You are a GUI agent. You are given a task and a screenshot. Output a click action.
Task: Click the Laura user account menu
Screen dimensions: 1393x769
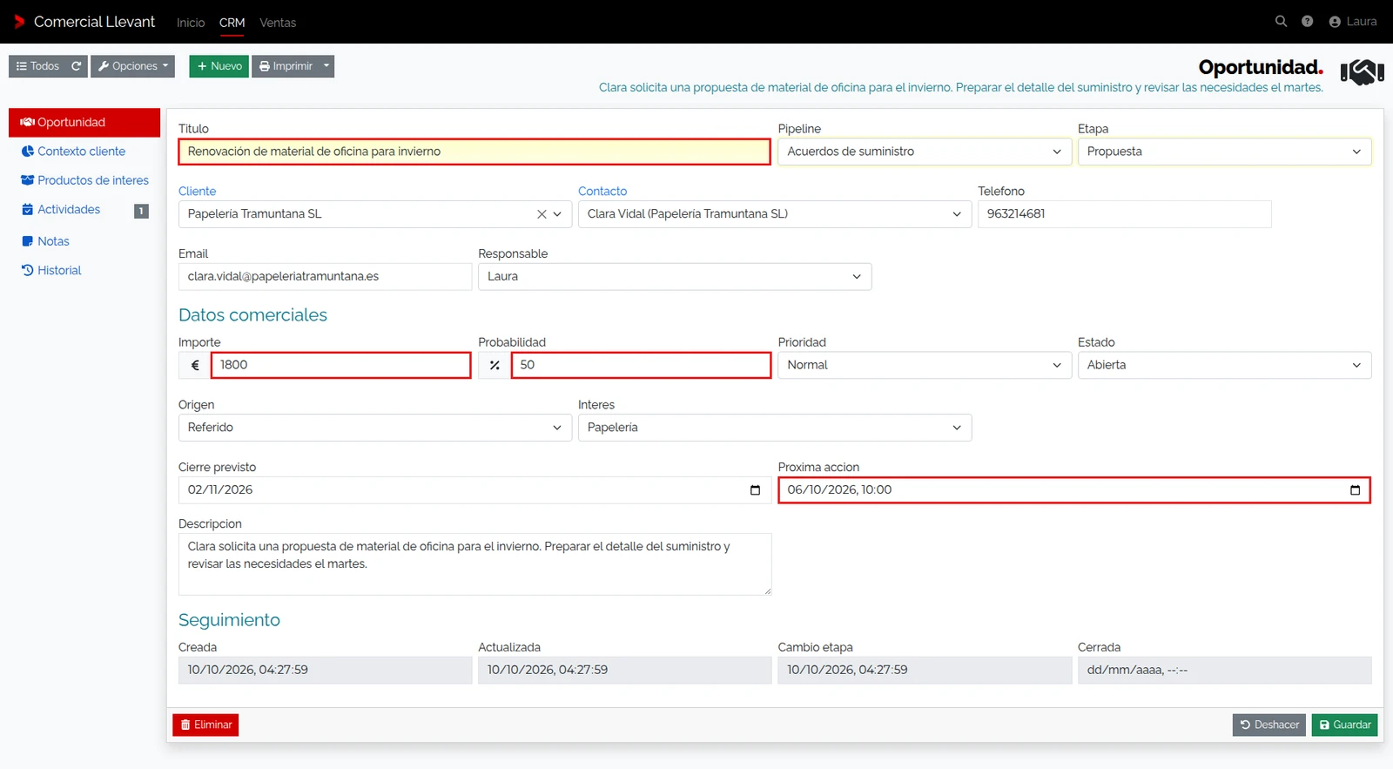1353,22
